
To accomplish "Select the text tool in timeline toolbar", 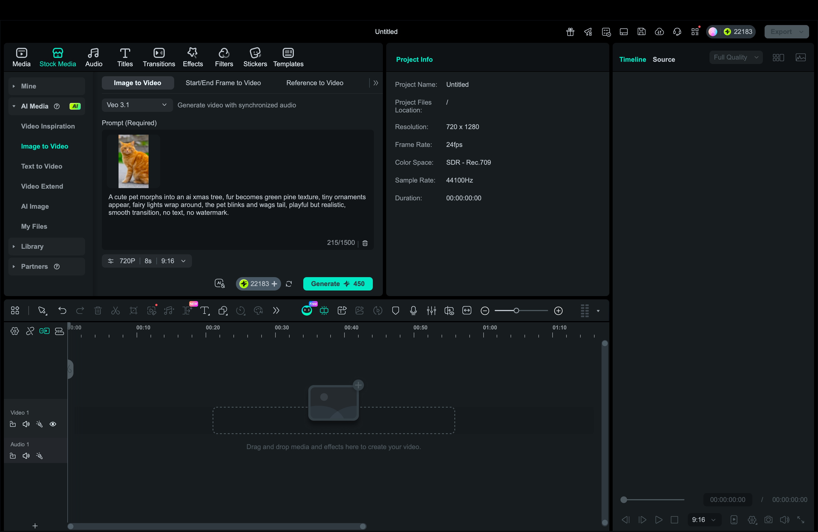I will (205, 311).
